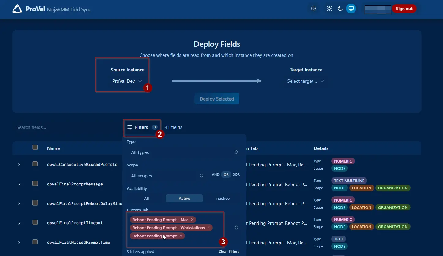Choose the XOR scope operator

(x=236, y=174)
